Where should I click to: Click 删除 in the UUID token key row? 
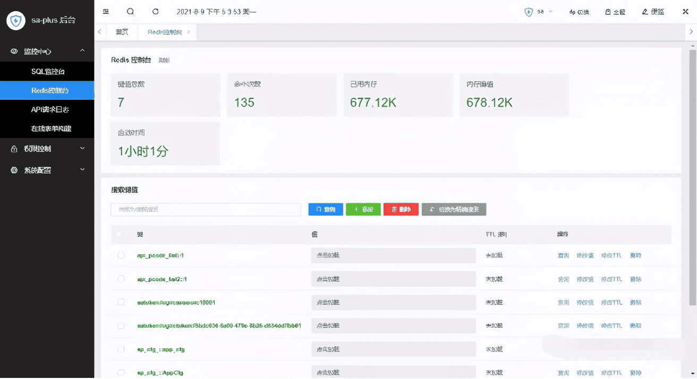point(635,325)
